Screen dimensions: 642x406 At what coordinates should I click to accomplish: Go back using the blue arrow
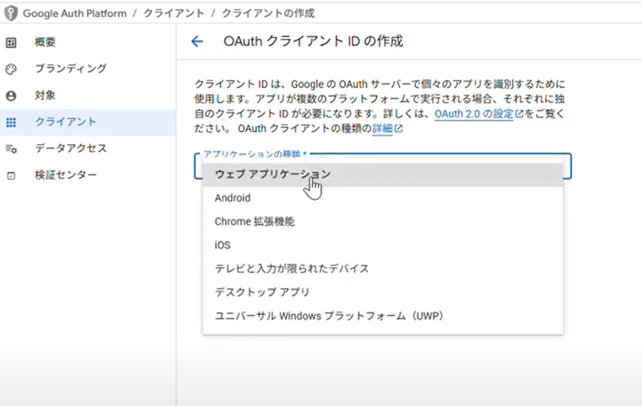(197, 41)
